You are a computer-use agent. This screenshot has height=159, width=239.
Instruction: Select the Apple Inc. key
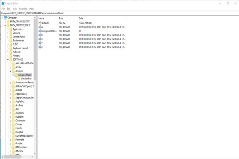click(20, 101)
